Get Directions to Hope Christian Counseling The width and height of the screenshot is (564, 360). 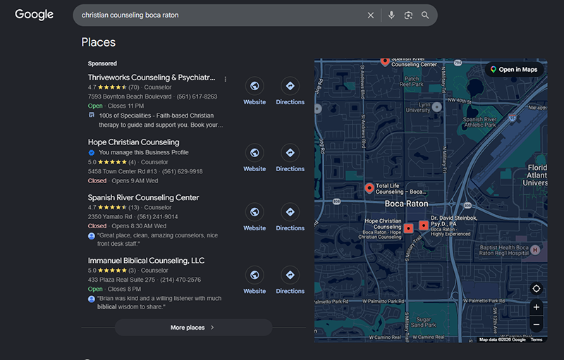tap(290, 153)
